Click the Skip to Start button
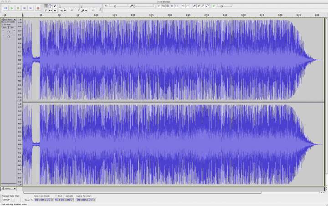Image resolution: width=328 pixels, height=206 pixels. pos(24,8)
